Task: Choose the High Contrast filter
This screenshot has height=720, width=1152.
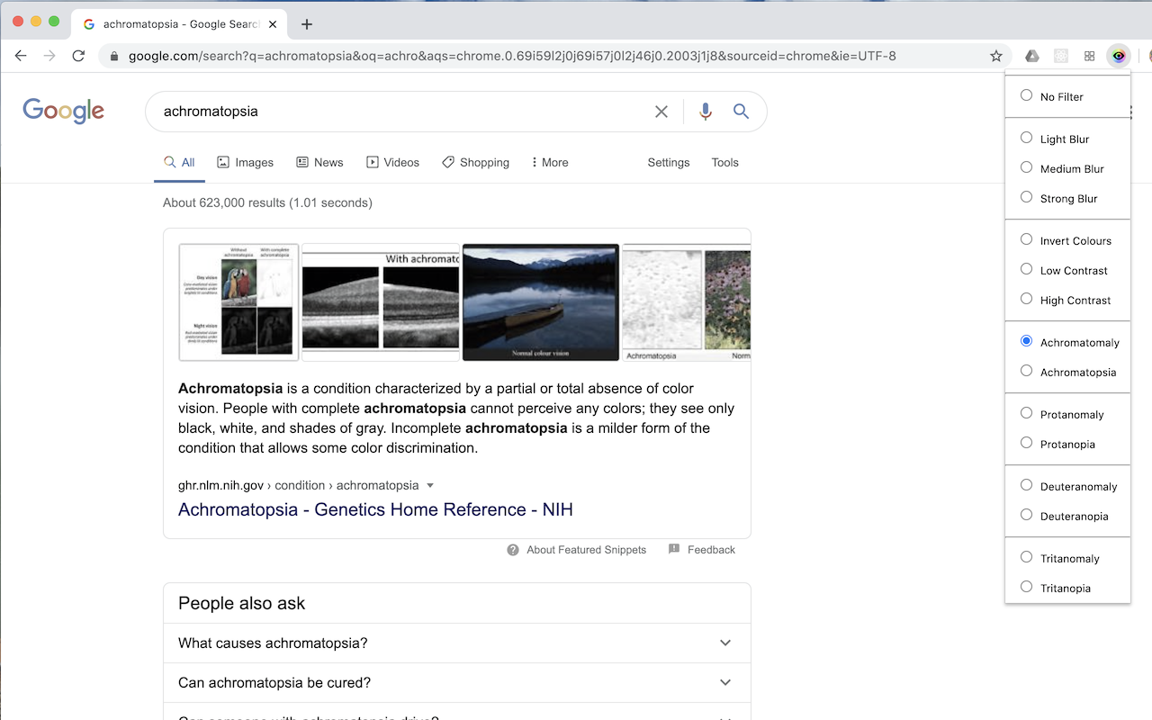Action: (1026, 299)
